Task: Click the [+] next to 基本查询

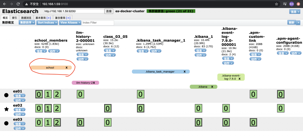Action: (49, 18)
